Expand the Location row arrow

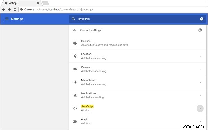[200, 56]
